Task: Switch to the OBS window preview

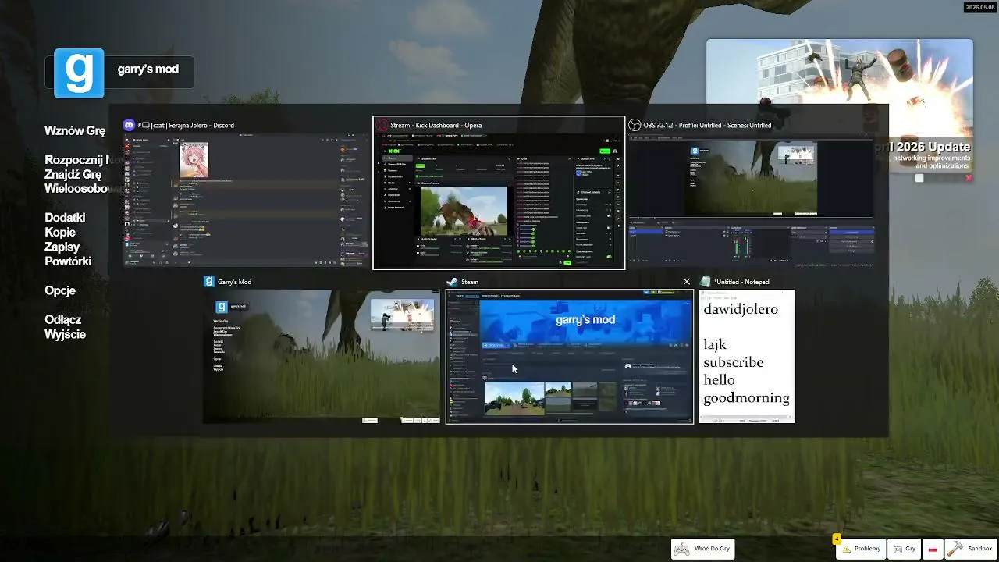Action: tap(752, 201)
